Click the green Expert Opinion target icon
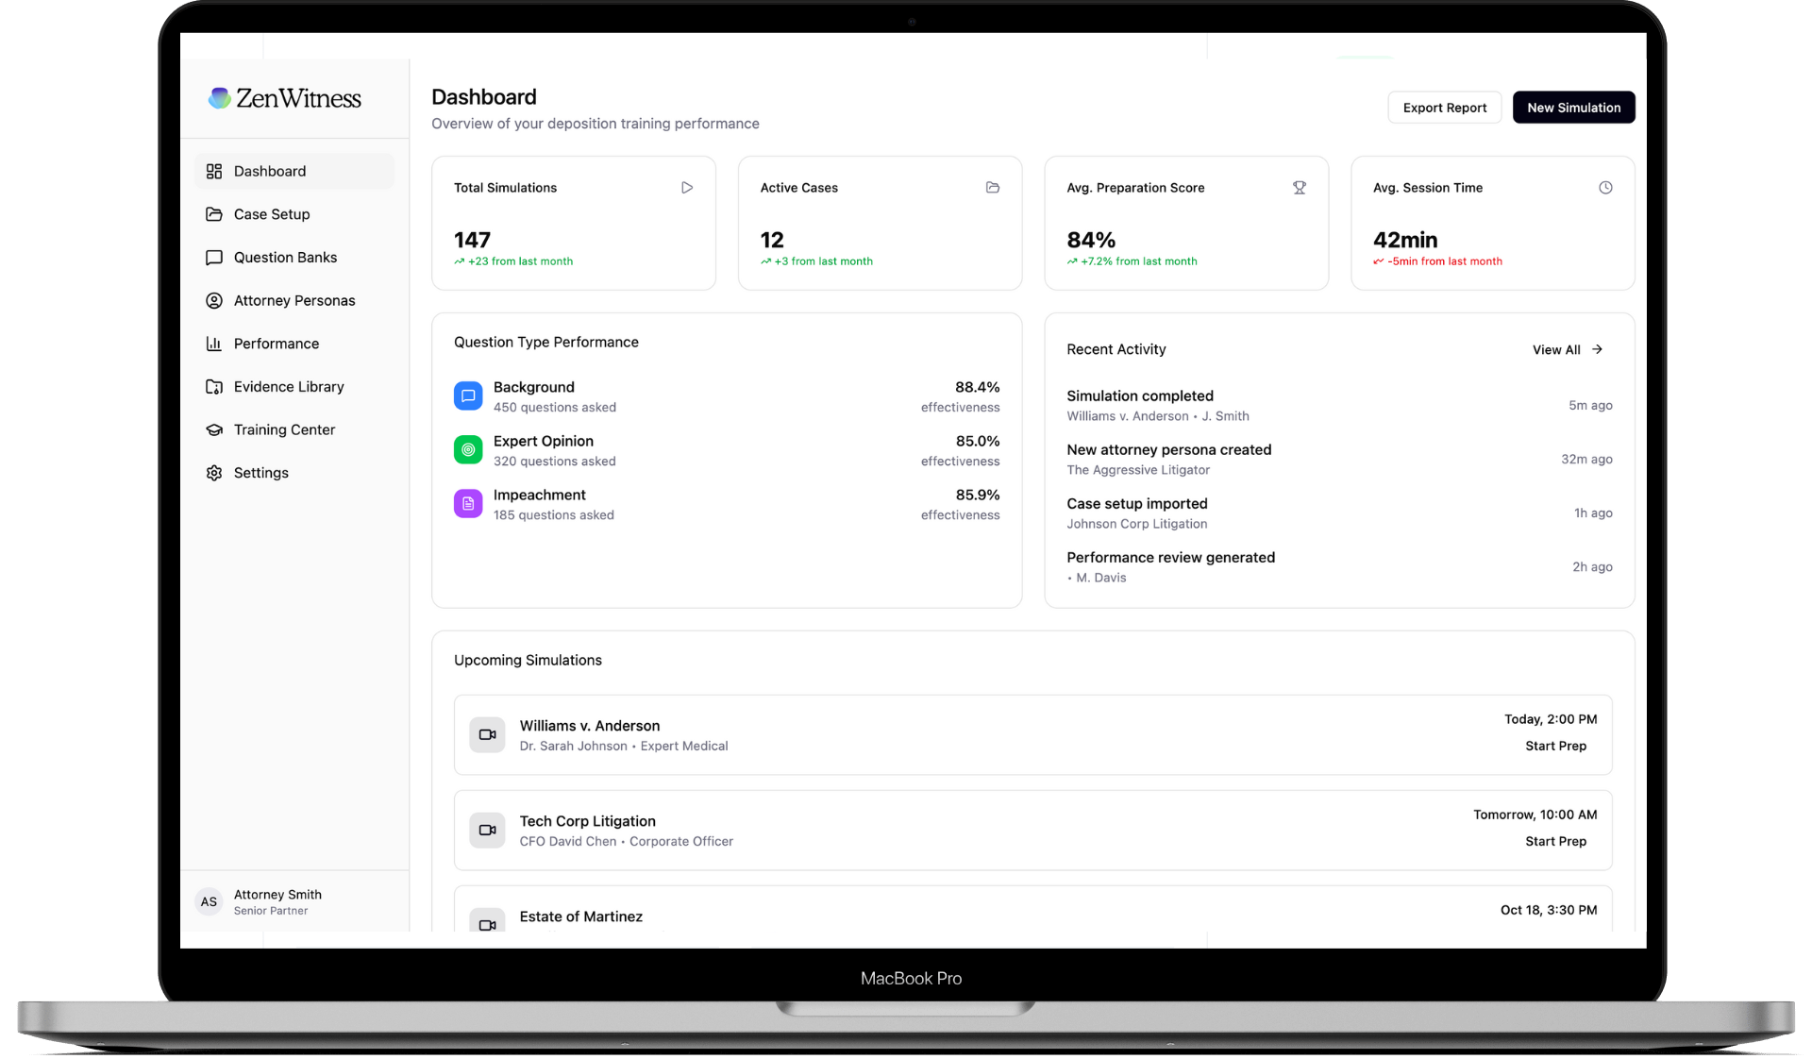Screen dimensions: 1812x1059 (x=468, y=450)
